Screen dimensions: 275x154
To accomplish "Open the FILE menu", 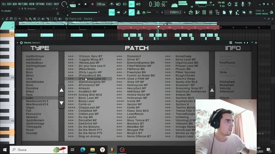I will [x=3, y=4].
